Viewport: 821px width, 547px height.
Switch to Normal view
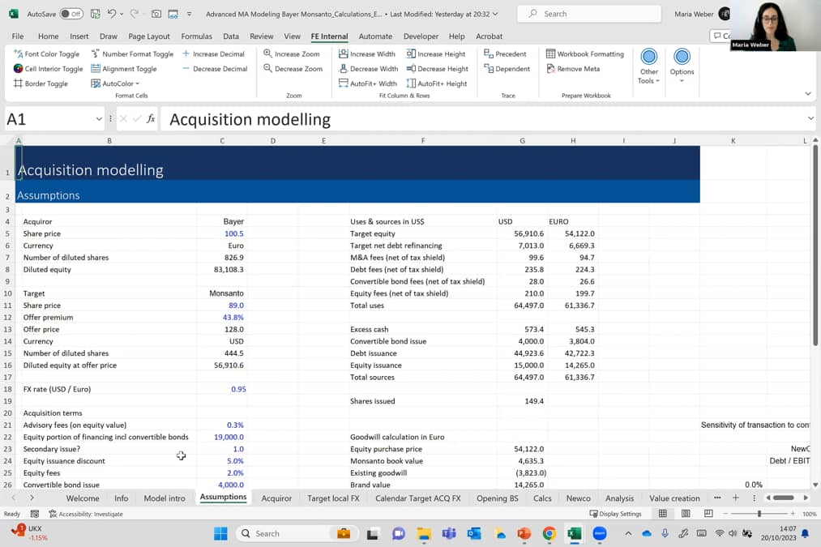(663, 514)
